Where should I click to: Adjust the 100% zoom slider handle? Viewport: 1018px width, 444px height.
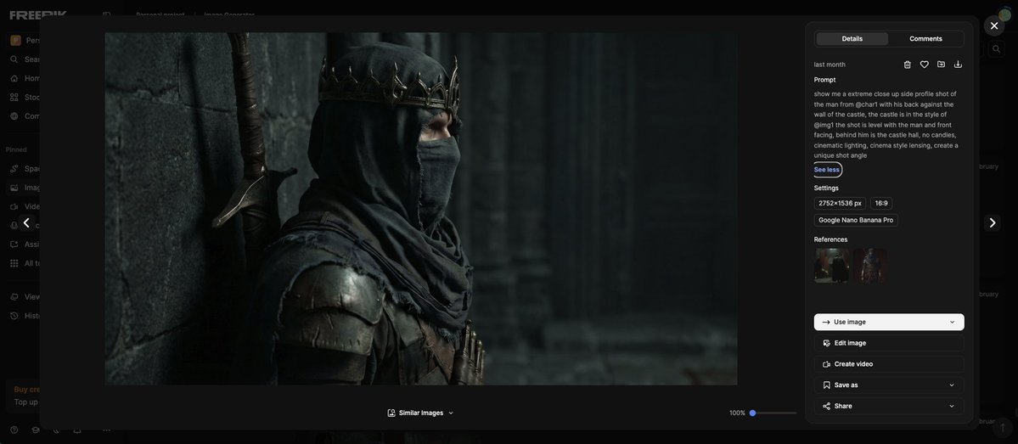[x=752, y=413]
